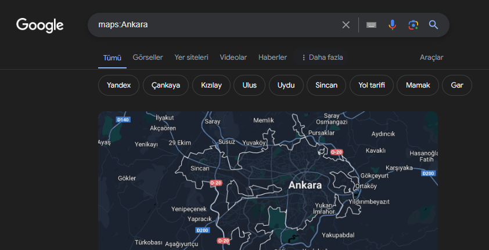Pick the Mamak suggestion chip

pyautogui.click(x=418, y=85)
